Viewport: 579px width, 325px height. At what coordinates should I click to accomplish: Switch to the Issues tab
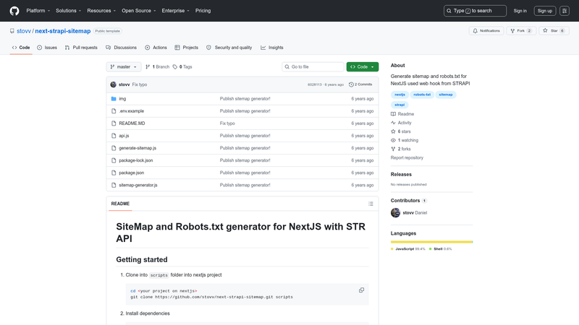pos(47,48)
